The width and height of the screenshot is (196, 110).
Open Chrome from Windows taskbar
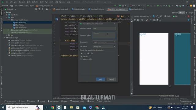pyautogui.click(x=53, y=107)
